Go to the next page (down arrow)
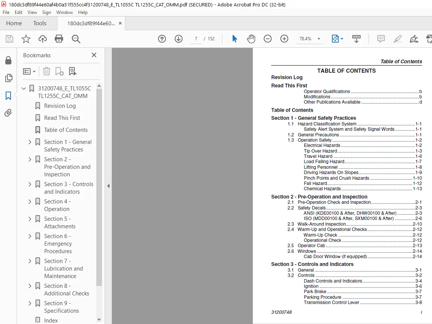 (179, 39)
